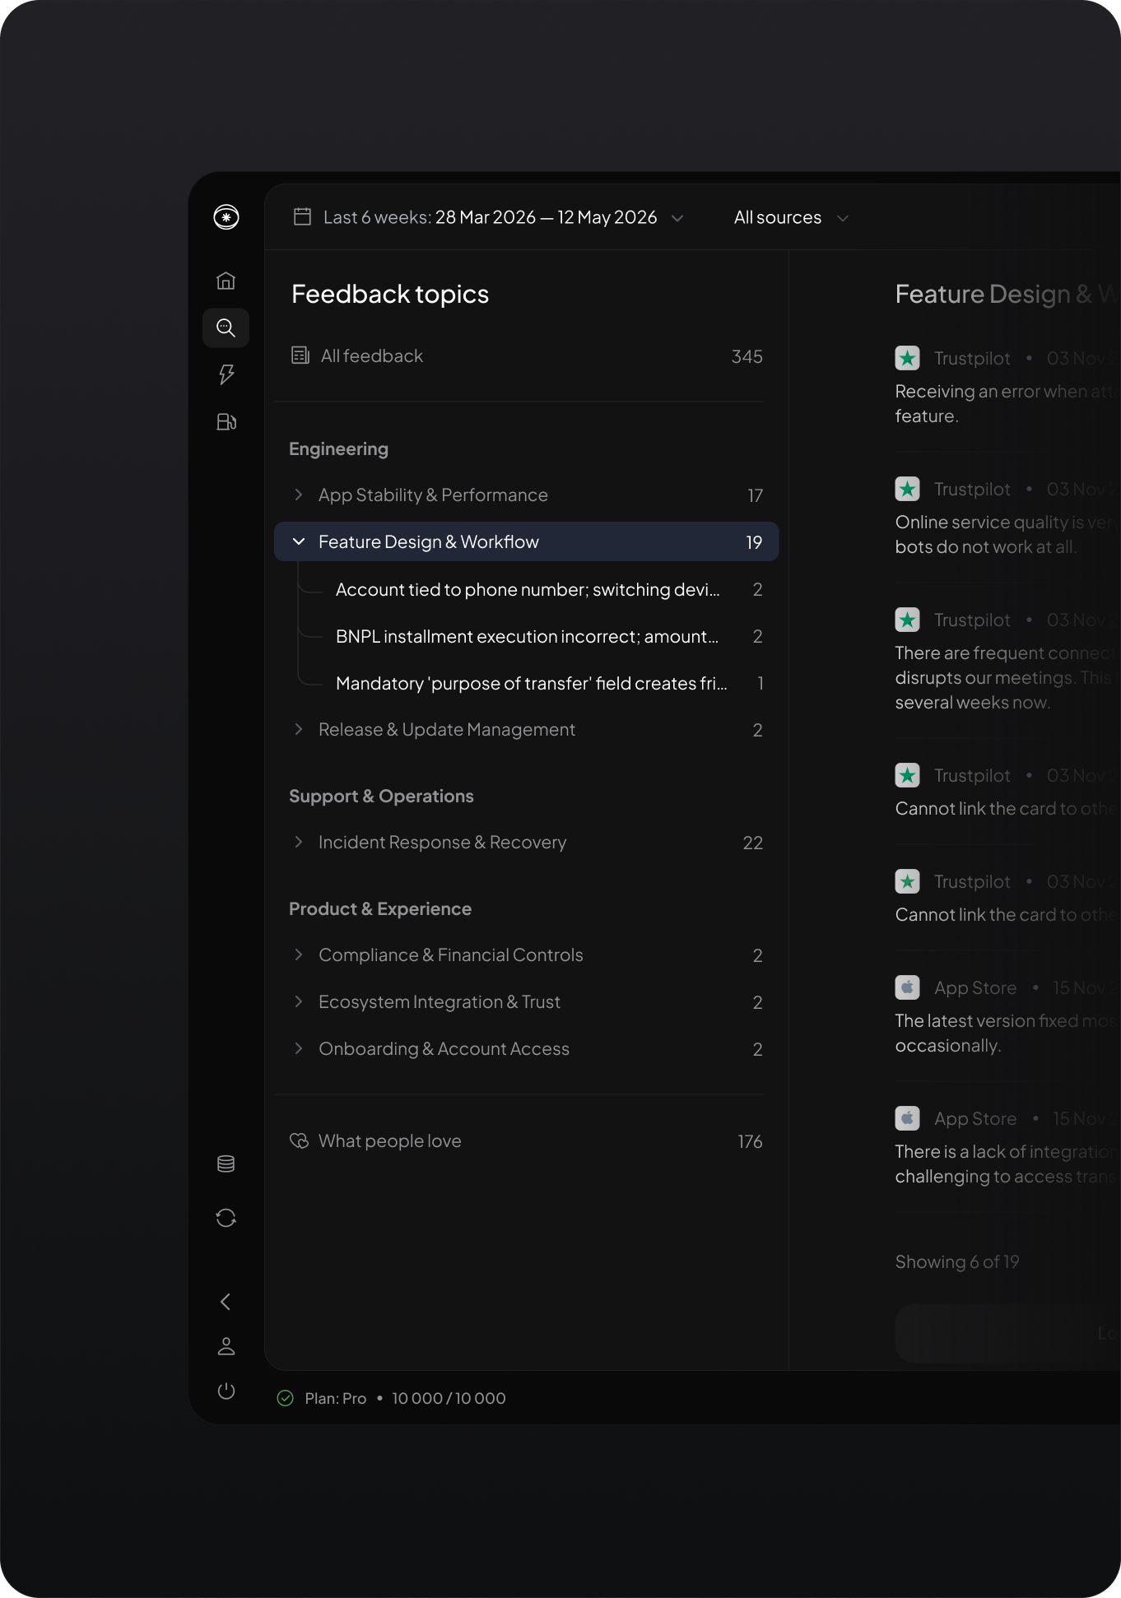Open the document-with-refresh sidebar icon
The width and height of the screenshot is (1121, 1598).
[x=226, y=421]
